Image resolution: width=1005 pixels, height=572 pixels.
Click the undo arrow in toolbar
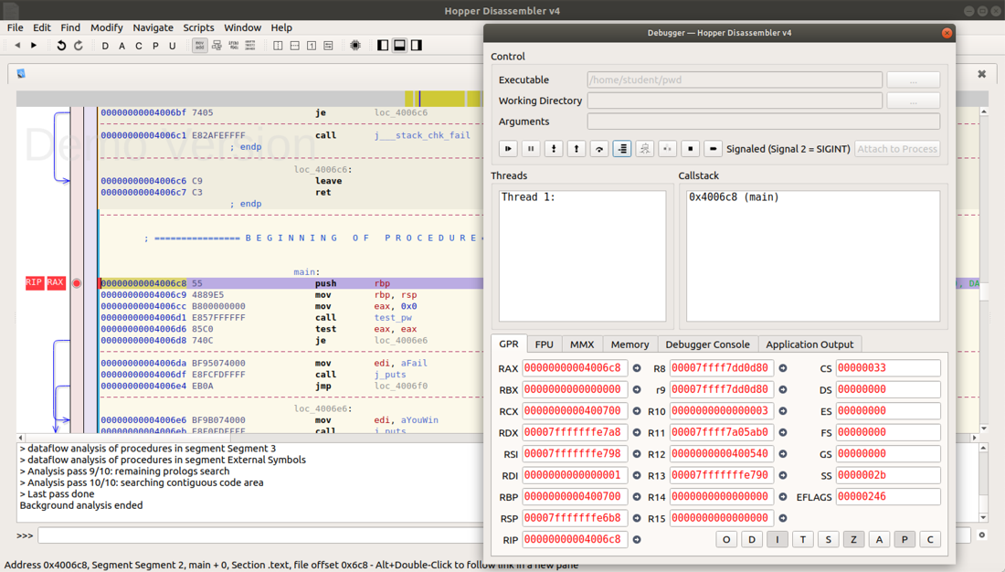(61, 46)
